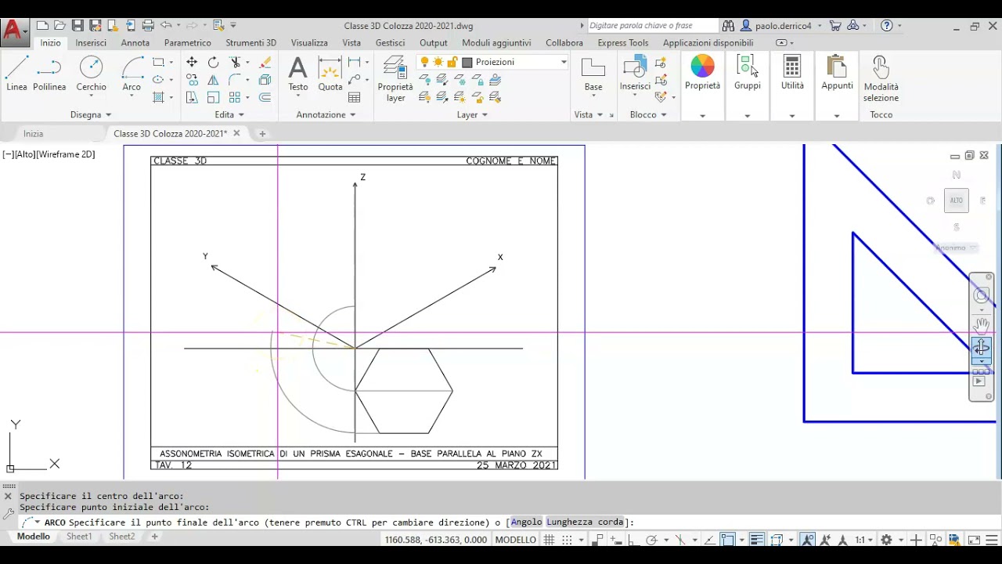Click the Scale tool icon
The image size is (1002, 564).
(213, 98)
